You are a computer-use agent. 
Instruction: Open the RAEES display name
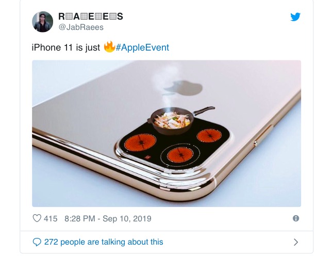[91, 17]
